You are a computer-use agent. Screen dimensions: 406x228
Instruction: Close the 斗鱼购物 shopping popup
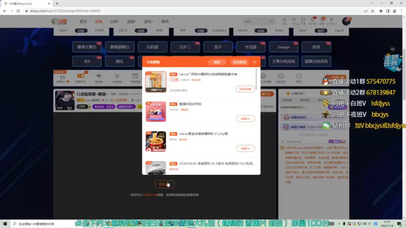click(255, 62)
